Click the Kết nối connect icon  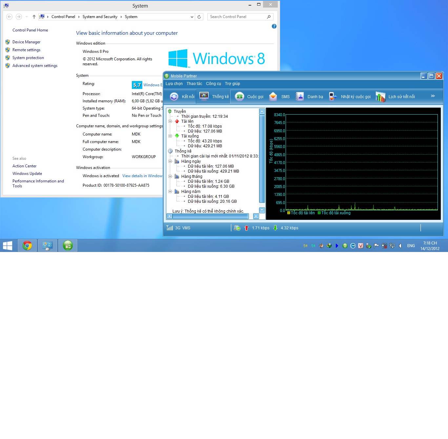coord(174,96)
